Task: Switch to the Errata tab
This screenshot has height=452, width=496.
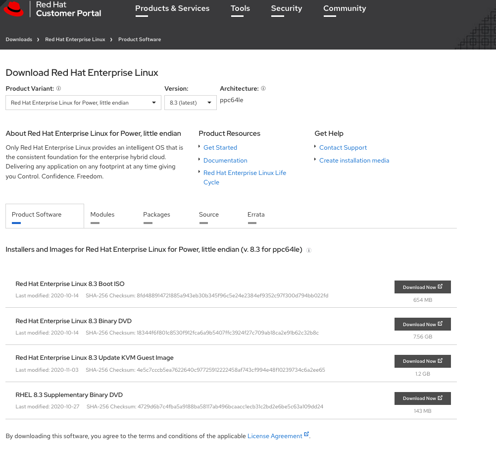Action: point(256,216)
